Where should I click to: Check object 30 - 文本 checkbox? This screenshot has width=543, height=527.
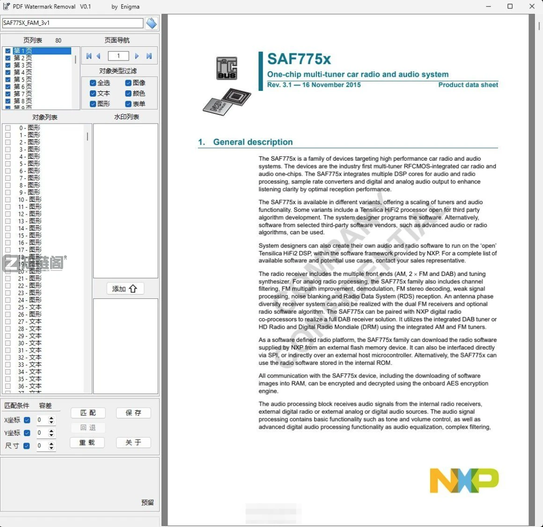8,343
